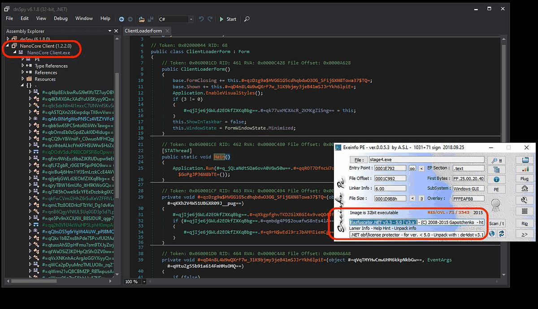Undo using the dnSpy toolbar arrow
This screenshot has width=538, height=309.
click(x=201, y=19)
